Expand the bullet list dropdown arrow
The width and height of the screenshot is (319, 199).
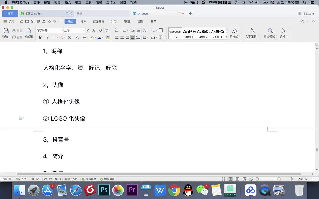click(120, 30)
